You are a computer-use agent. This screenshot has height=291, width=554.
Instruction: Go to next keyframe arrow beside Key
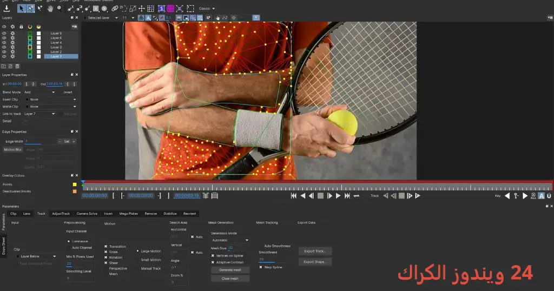click(525, 196)
